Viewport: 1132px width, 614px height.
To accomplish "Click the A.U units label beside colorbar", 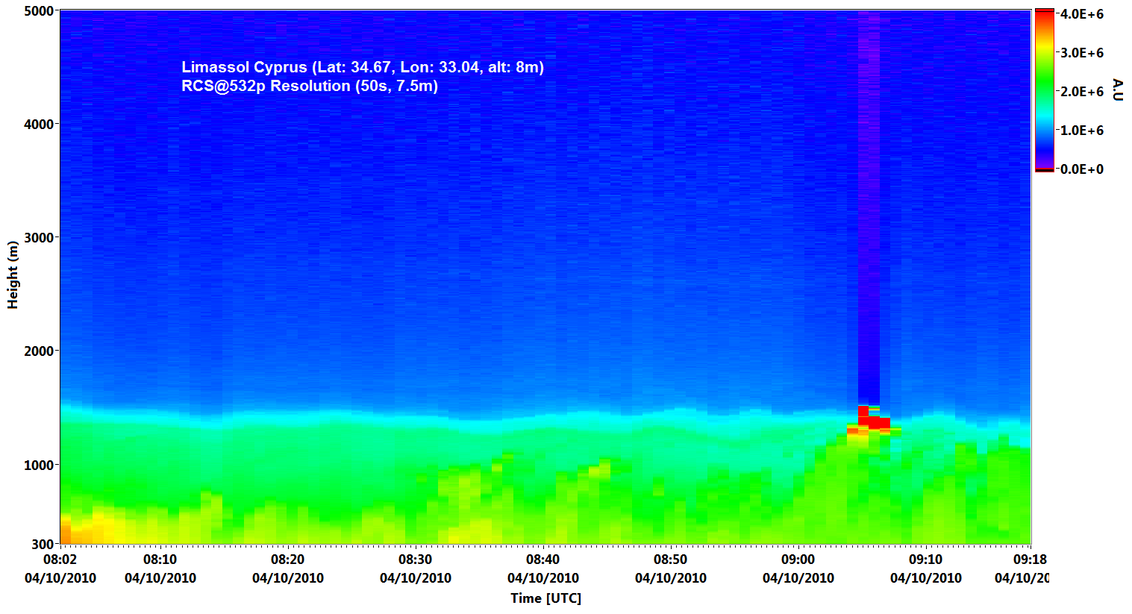I will click(1117, 90).
